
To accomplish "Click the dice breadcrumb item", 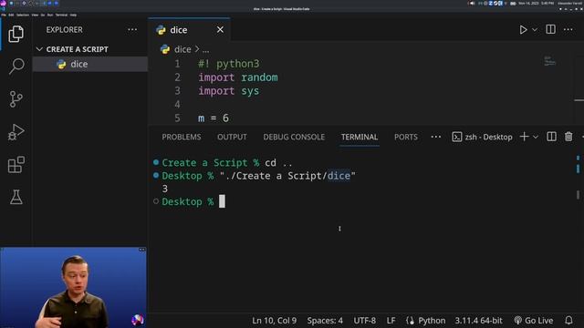I will pyautogui.click(x=182, y=49).
